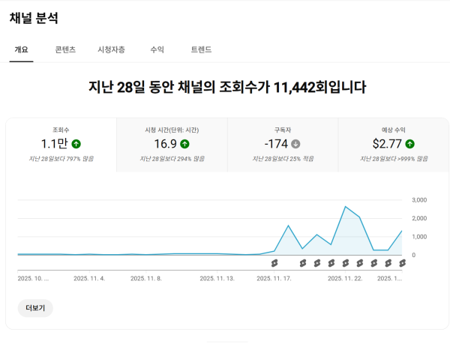Click the gray down arrow next to -174 subscribers
The width and height of the screenshot is (450, 350).
point(295,144)
